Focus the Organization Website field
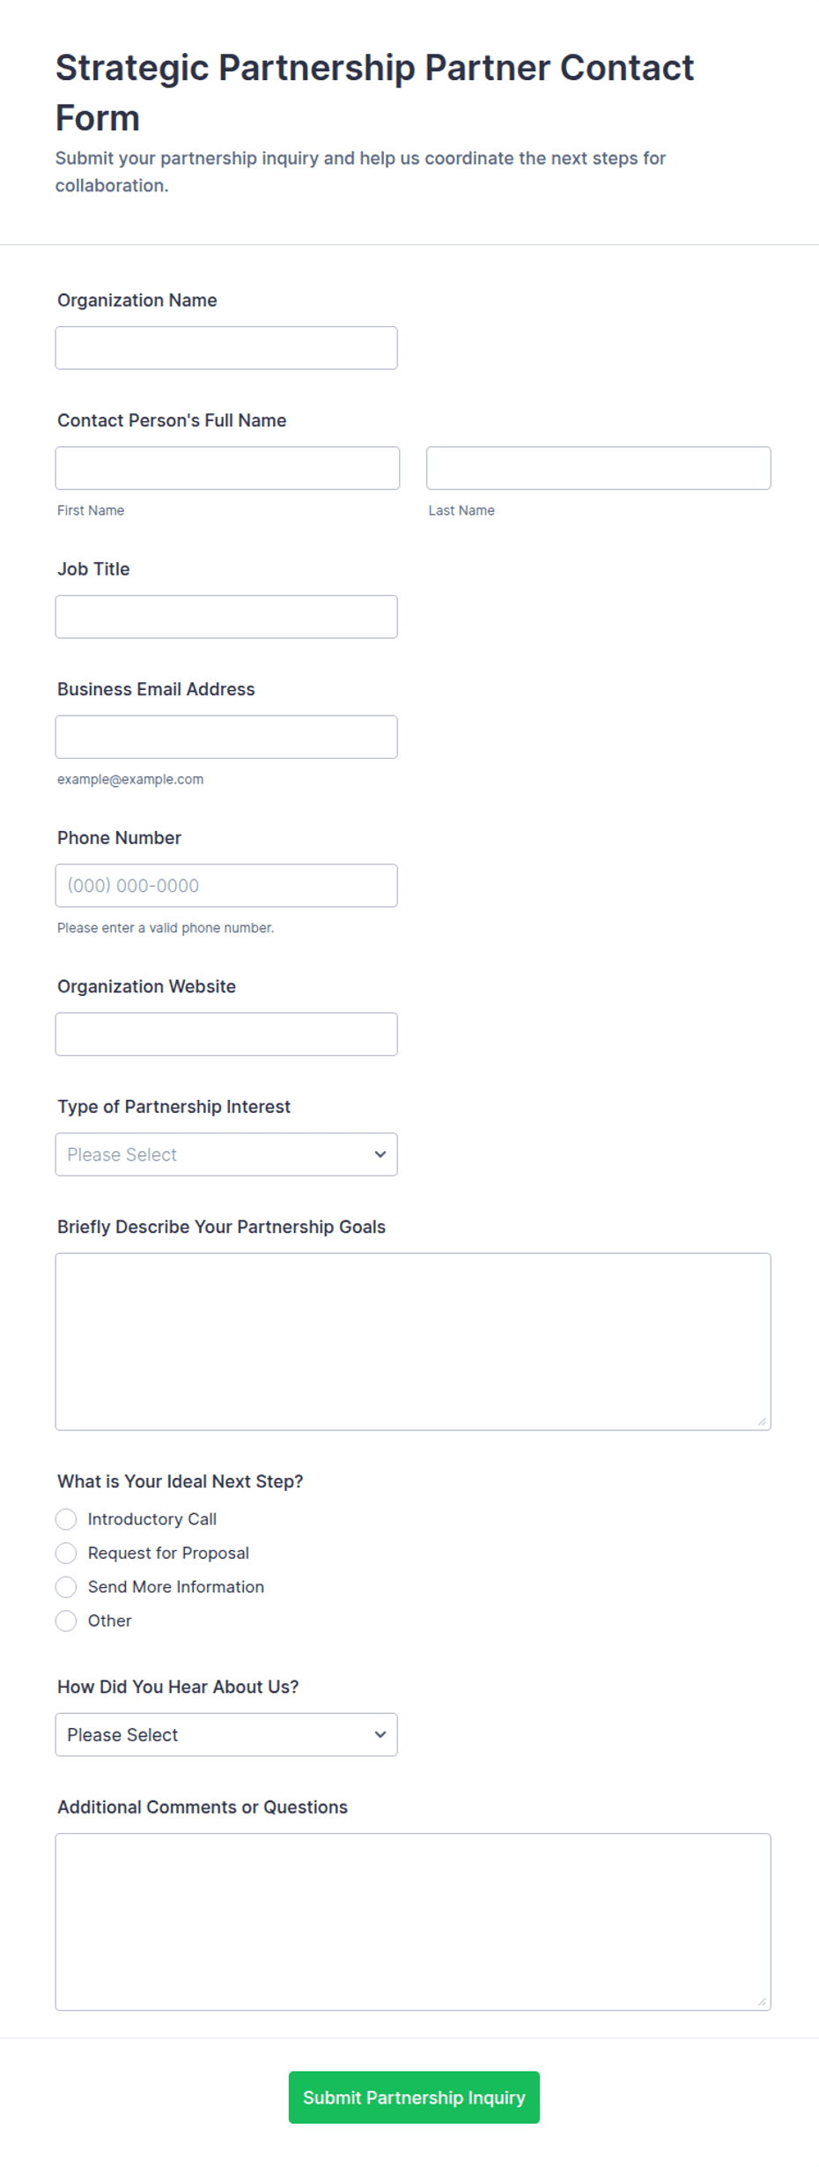This screenshot has width=819, height=2167. pyautogui.click(x=226, y=1035)
